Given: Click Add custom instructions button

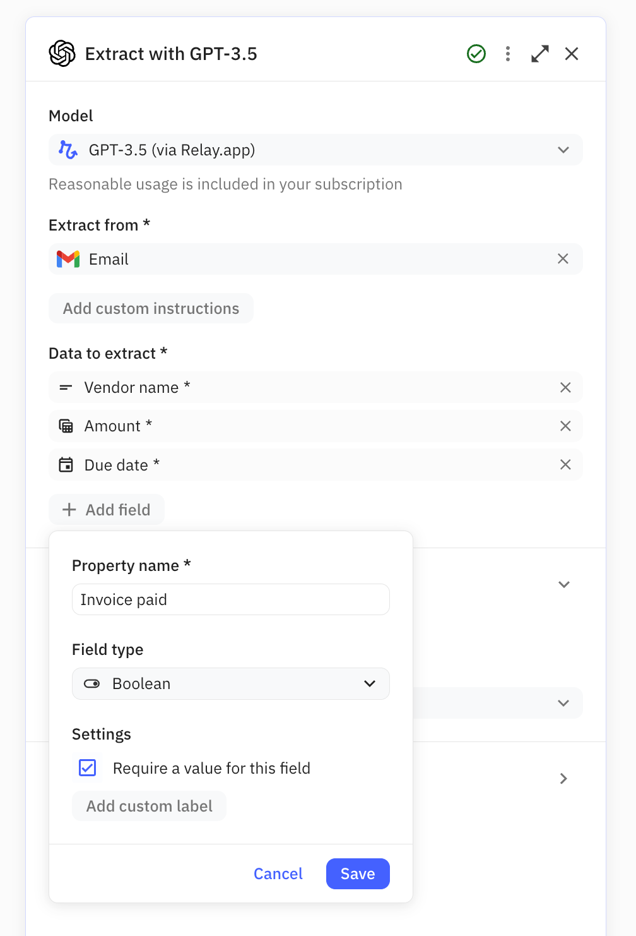Looking at the screenshot, I should [x=151, y=308].
